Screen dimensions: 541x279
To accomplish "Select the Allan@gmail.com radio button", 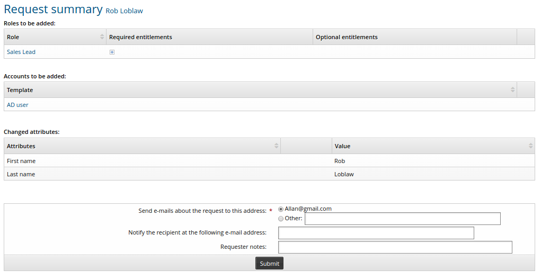I will [281, 209].
